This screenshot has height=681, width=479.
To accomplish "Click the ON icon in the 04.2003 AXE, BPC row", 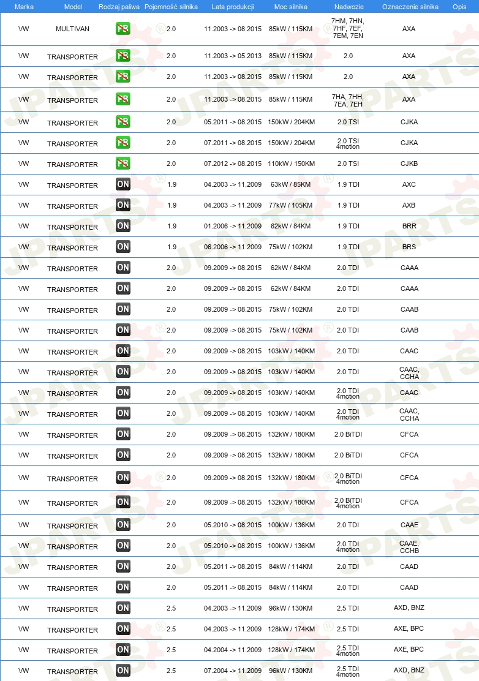I will (123, 629).
